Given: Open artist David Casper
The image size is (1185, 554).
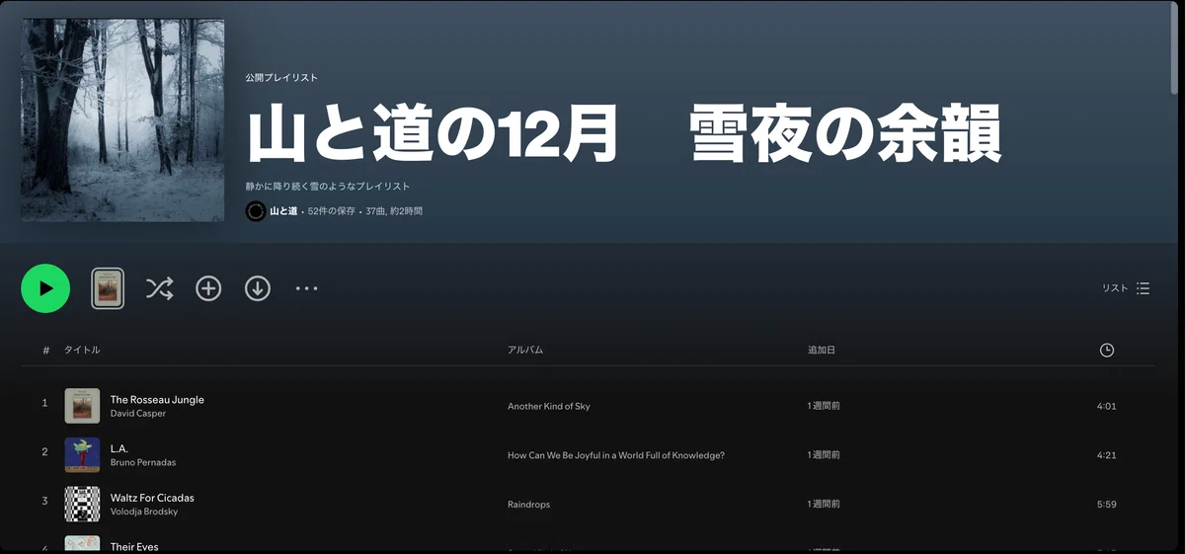Looking at the screenshot, I should coord(138,414).
